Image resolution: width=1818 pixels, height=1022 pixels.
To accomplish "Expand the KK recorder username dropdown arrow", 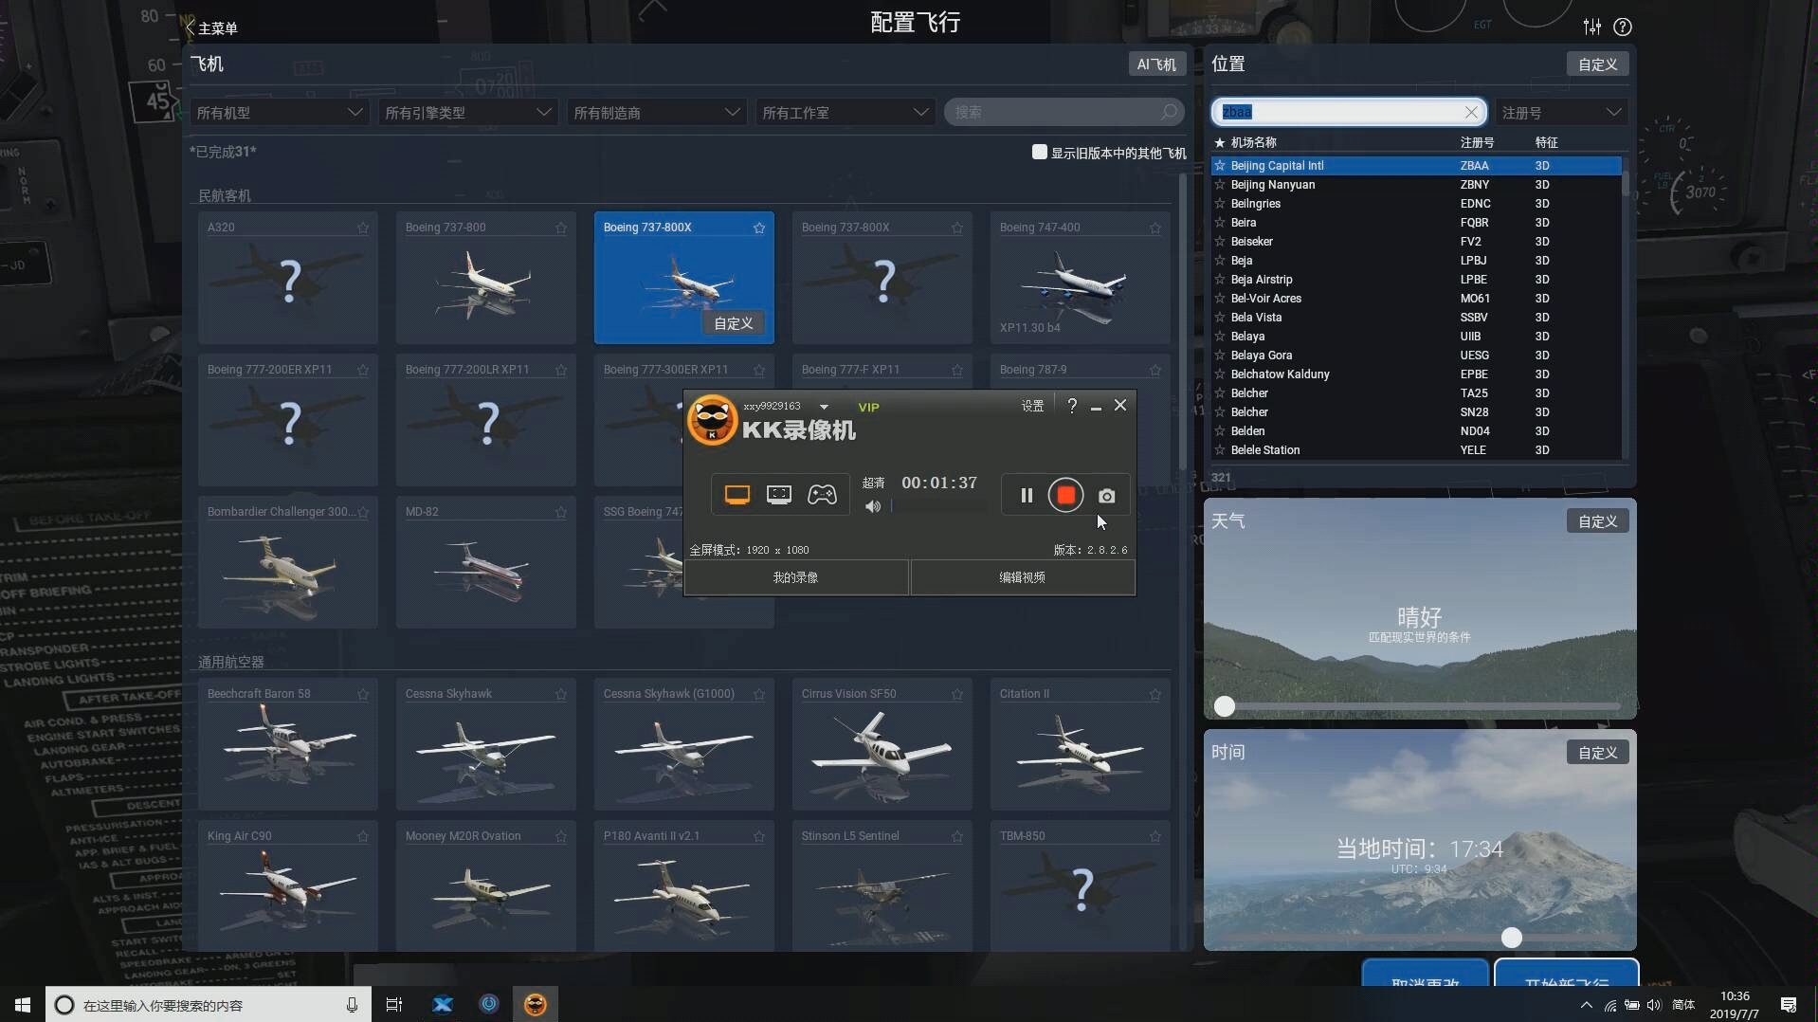I will (x=824, y=407).
